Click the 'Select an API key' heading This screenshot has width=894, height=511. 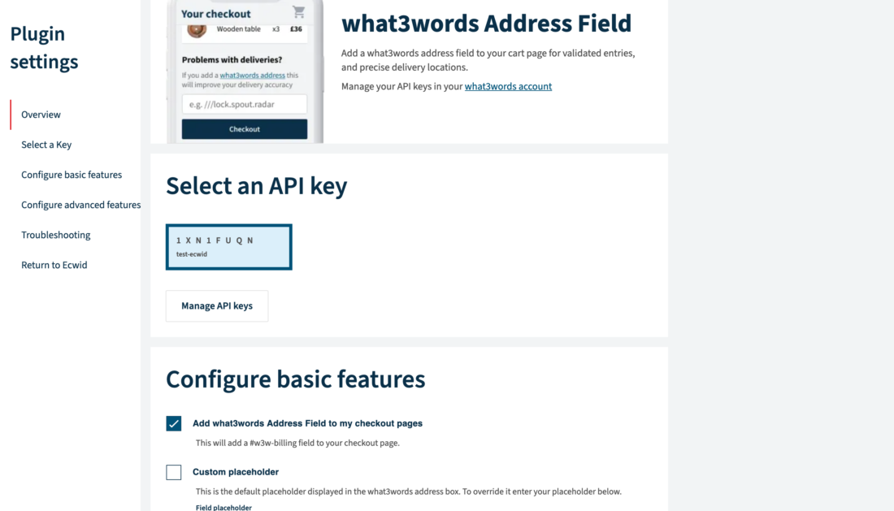257,186
